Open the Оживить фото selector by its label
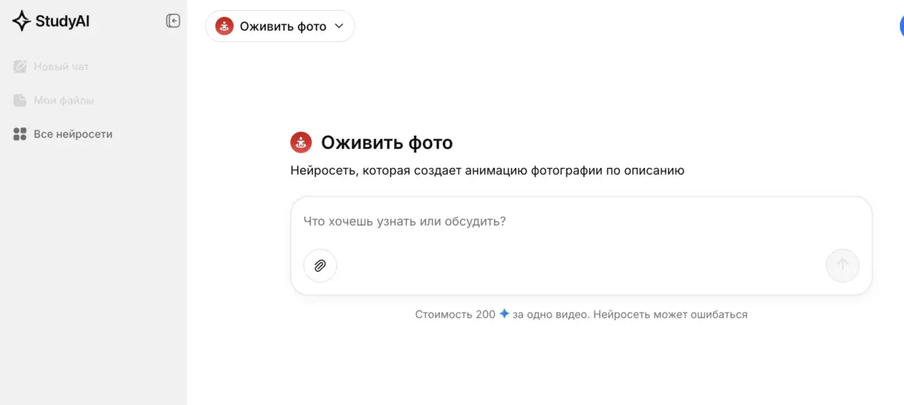The image size is (904, 405). pos(282,27)
